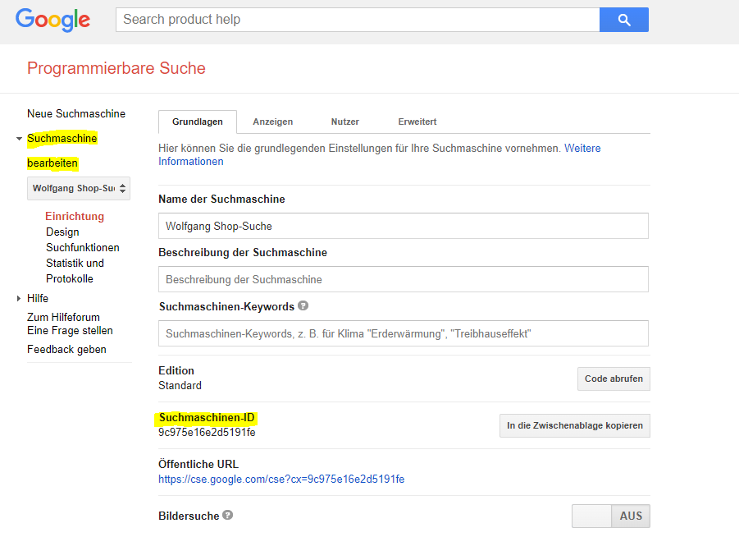Screen dimensions: 739x537
Task: Open the Erweitert tab
Action: 417,122
